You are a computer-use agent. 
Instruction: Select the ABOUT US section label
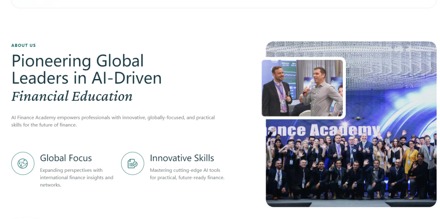(x=24, y=46)
